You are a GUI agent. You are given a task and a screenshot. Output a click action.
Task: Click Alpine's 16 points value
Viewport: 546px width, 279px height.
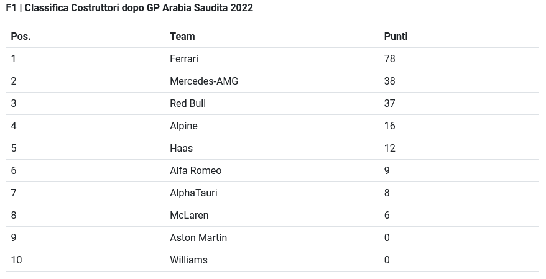[x=390, y=126]
